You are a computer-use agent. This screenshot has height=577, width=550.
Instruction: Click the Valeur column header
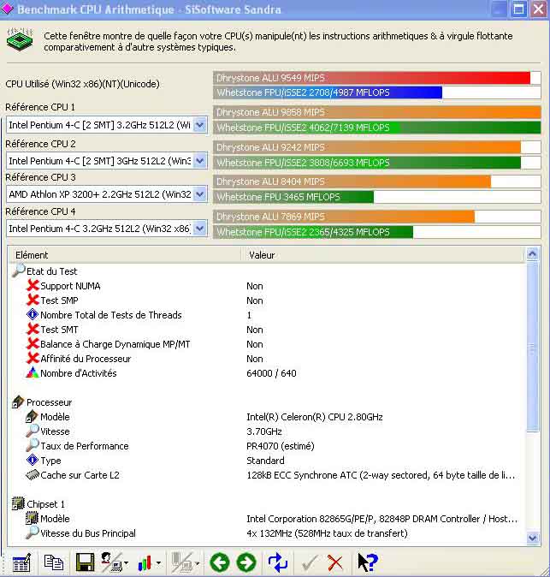click(382, 254)
